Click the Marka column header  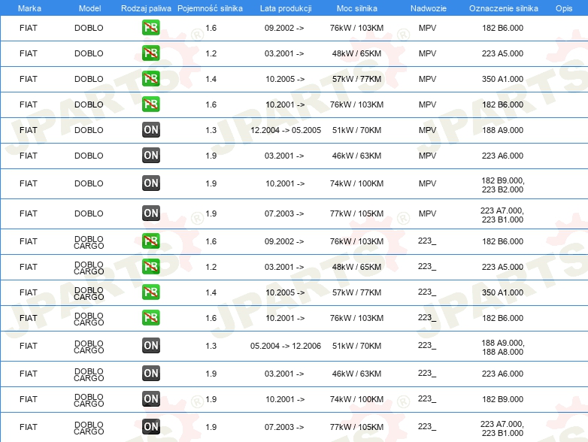click(x=29, y=8)
